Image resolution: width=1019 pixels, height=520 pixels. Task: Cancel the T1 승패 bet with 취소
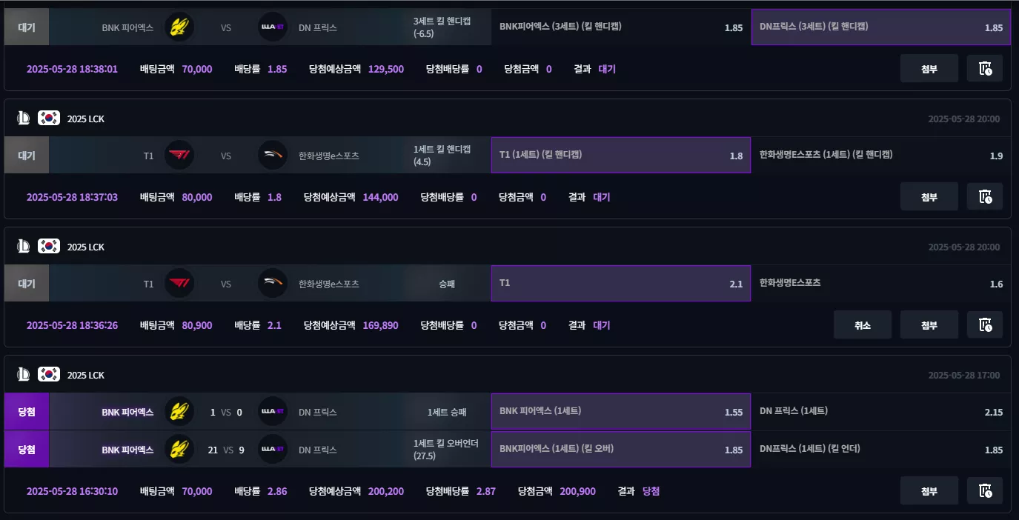click(863, 324)
